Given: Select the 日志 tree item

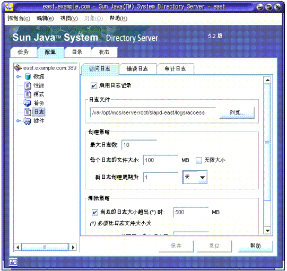Looking at the screenshot, I should tap(39, 112).
